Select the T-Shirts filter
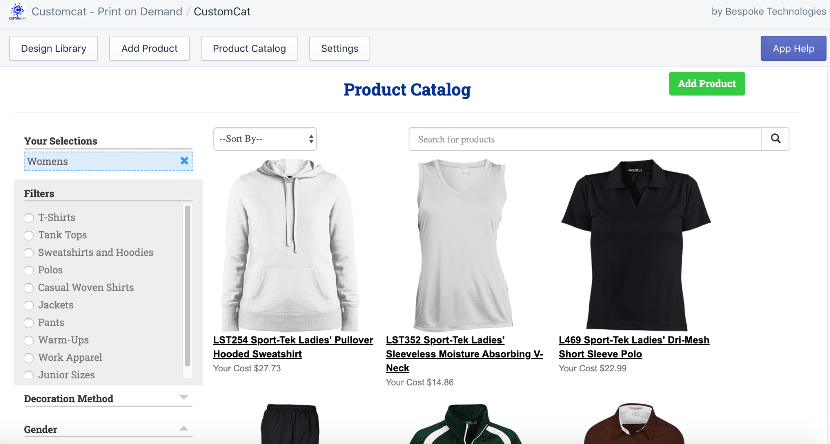830x444 pixels. pyautogui.click(x=29, y=218)
